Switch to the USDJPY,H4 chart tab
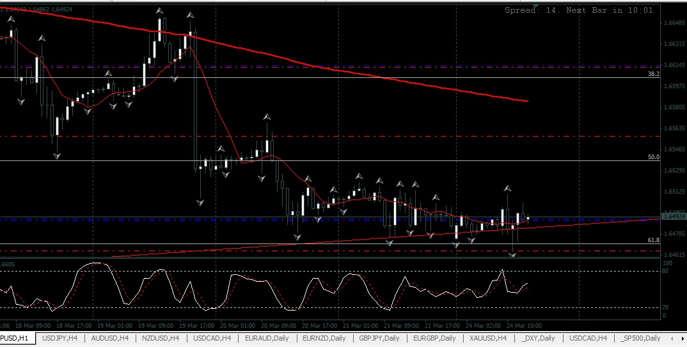This screenshot has height=347, width=687. click(60, 338)
